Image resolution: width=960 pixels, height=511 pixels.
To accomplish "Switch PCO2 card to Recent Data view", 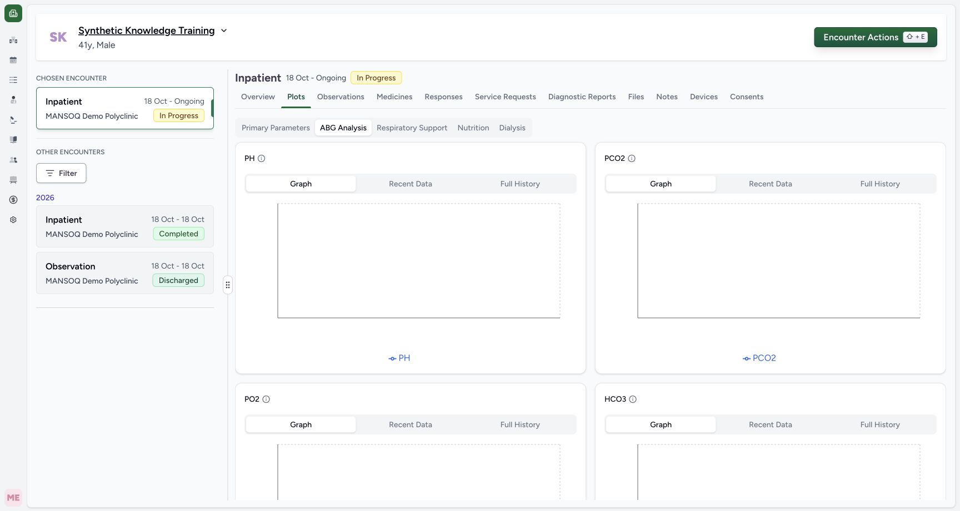I will pyautogui.click(x=771, y=184).
